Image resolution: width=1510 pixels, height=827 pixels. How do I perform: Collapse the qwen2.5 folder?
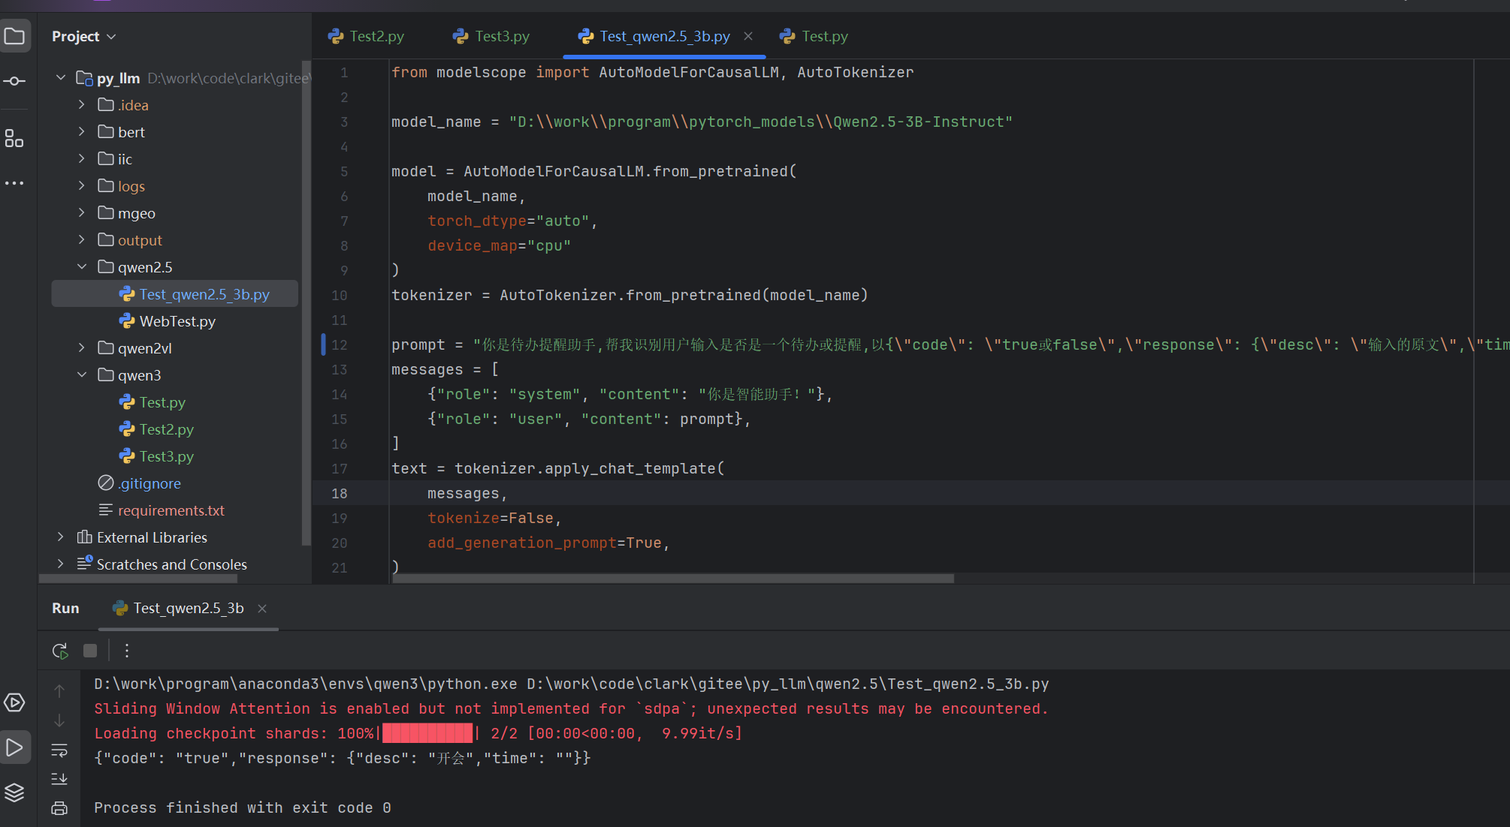[x=82, y=267]
